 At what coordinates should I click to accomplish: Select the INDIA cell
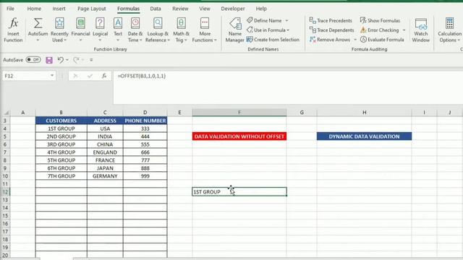(105, 136)
